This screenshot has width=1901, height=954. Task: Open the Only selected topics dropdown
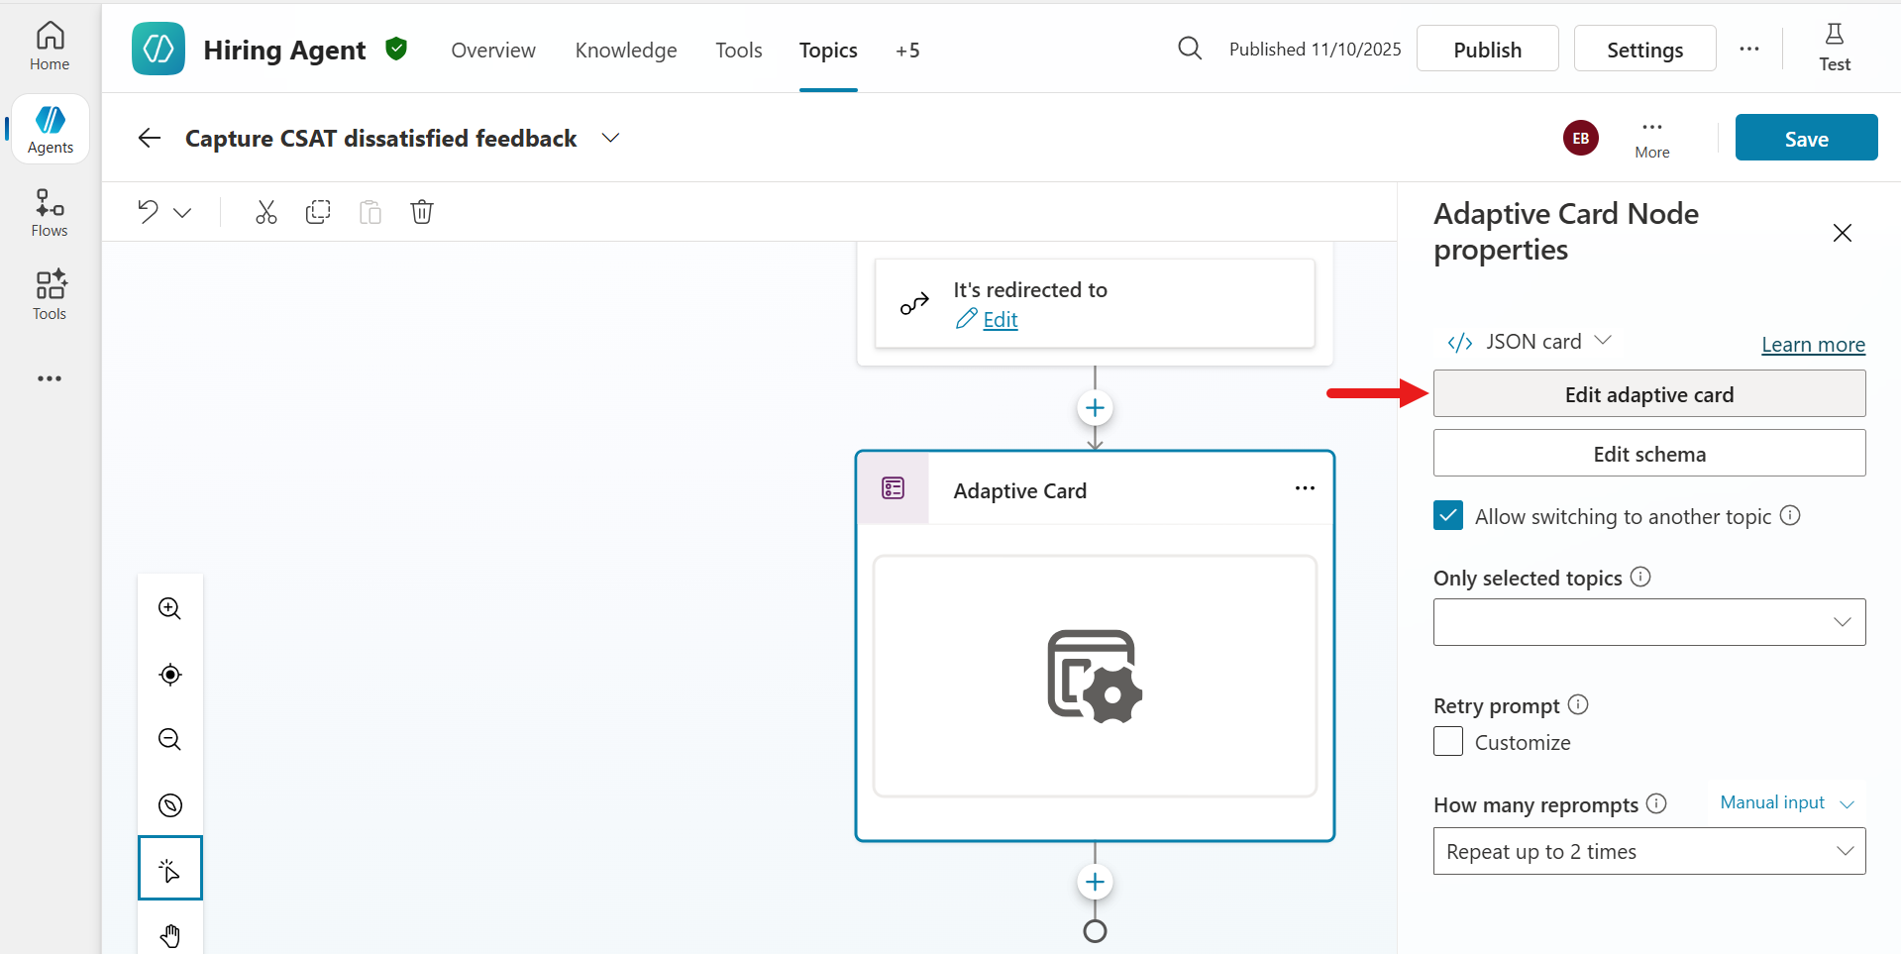1649,622
